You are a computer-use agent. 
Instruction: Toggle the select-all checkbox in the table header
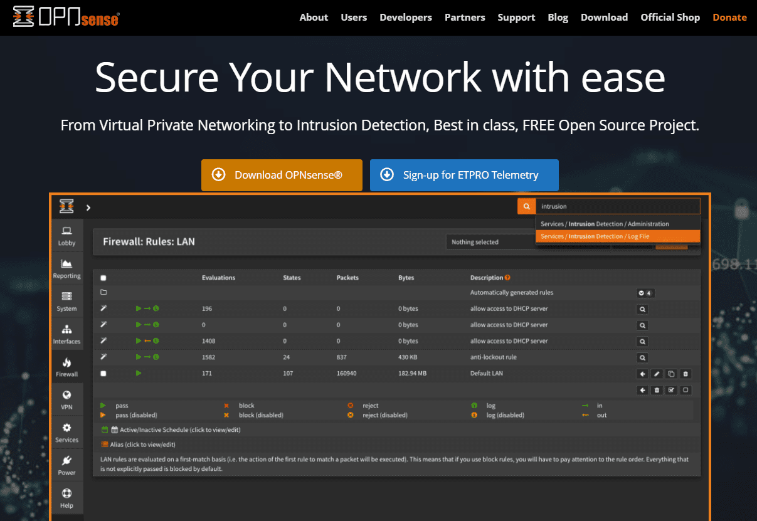click(103, 278)
